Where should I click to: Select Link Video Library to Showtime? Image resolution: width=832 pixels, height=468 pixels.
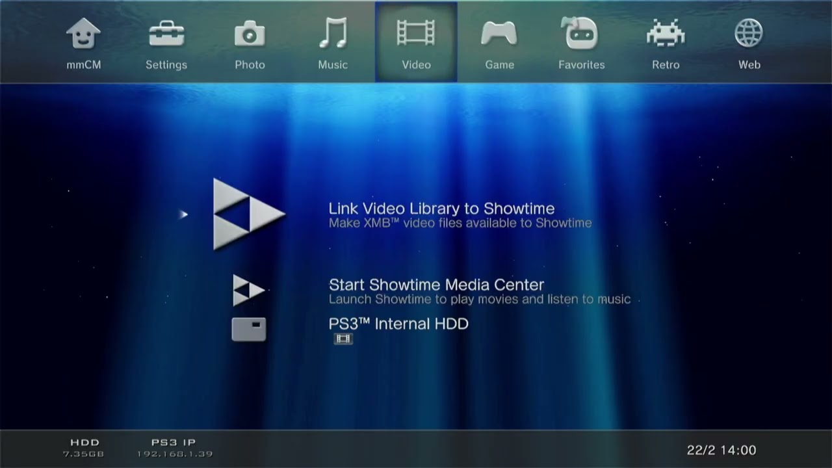(441, 209)
